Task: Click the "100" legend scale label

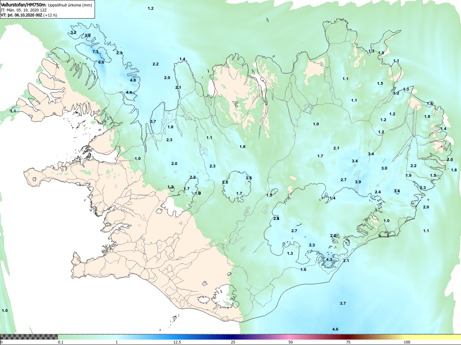Action: [x=407, y=342]
